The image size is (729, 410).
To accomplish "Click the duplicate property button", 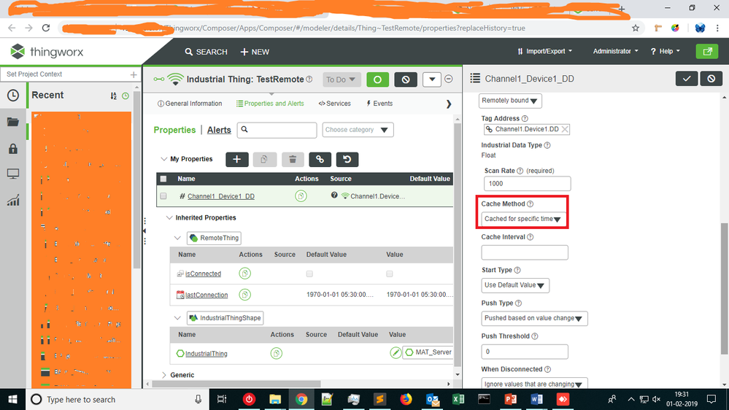I will pyautogui.click(x=265, y=160).
